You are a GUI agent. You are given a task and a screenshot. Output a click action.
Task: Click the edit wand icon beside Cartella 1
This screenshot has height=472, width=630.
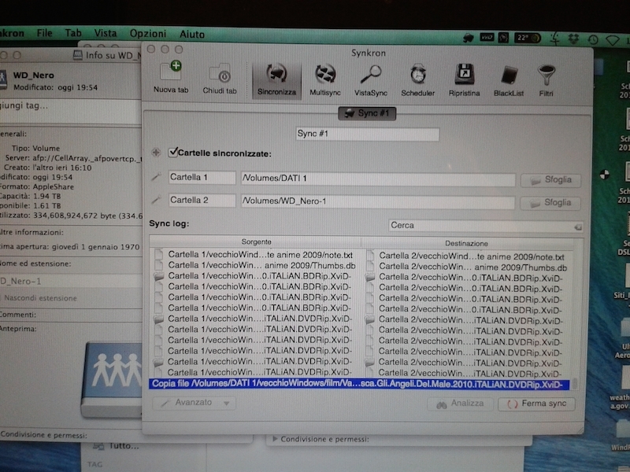156,176
